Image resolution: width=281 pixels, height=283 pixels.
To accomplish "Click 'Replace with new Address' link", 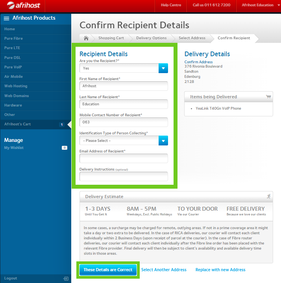I will tap(220, 270).
